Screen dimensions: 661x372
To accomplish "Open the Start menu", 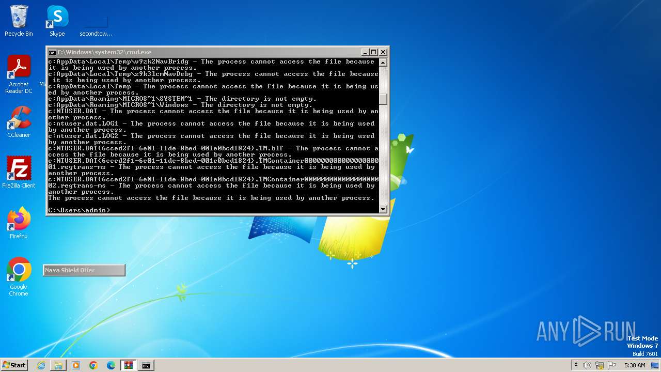I will tap(14, 365).
